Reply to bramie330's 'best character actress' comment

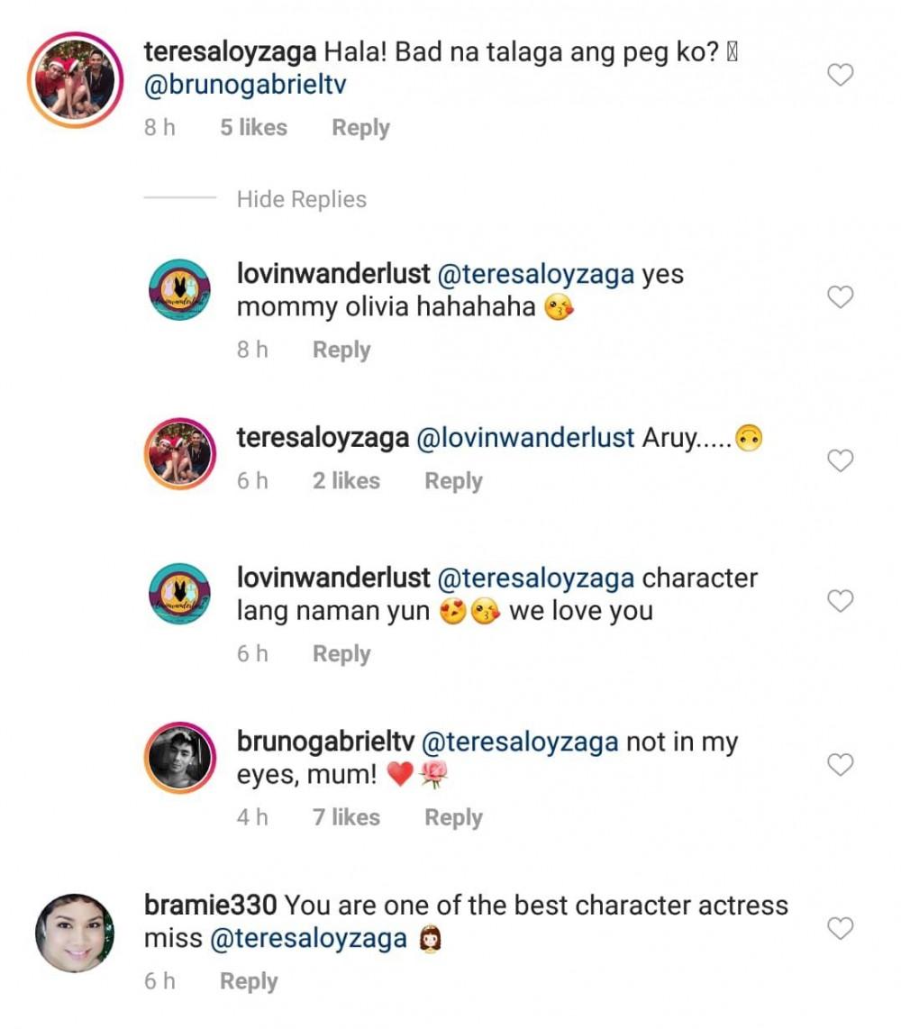click(249, 981)
